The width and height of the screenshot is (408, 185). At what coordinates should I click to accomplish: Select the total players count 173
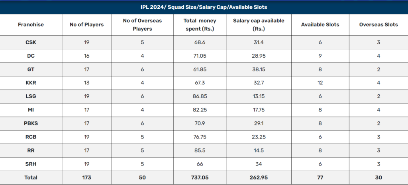tap(87, 177)
